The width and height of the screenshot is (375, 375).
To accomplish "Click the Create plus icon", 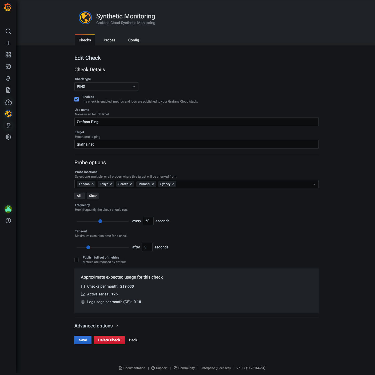I will pos(8,43).
